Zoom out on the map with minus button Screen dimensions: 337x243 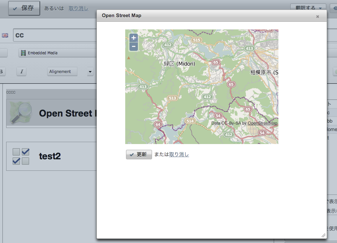(134, 47)
